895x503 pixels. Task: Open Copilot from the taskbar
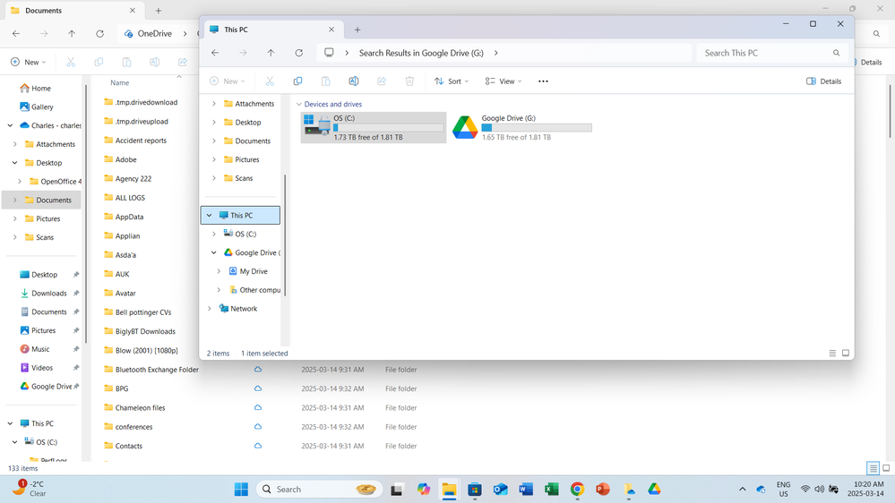click(x=423, y=490)
